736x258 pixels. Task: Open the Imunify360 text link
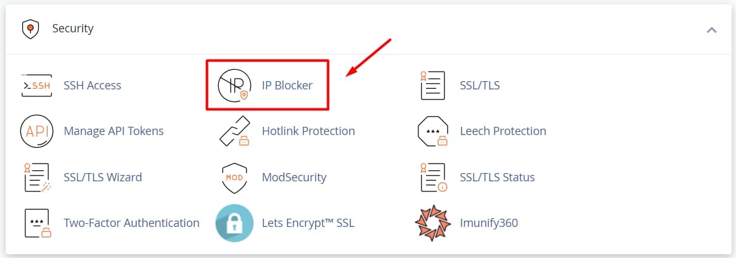(489, 223)
